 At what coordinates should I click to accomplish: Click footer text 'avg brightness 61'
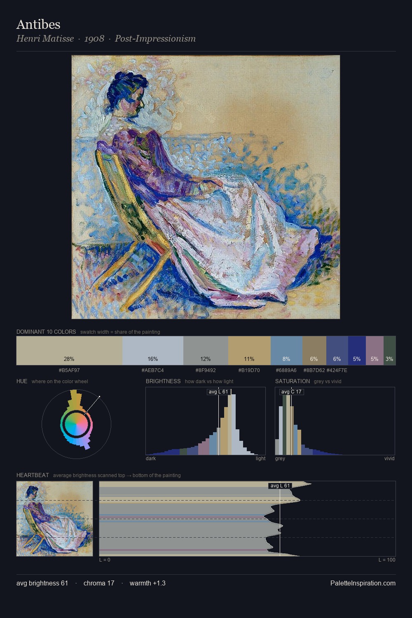point(42,583)
